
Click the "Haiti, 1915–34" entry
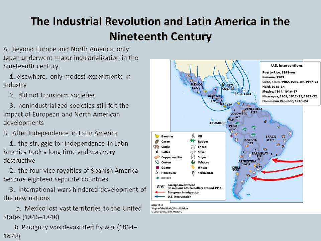274,87
